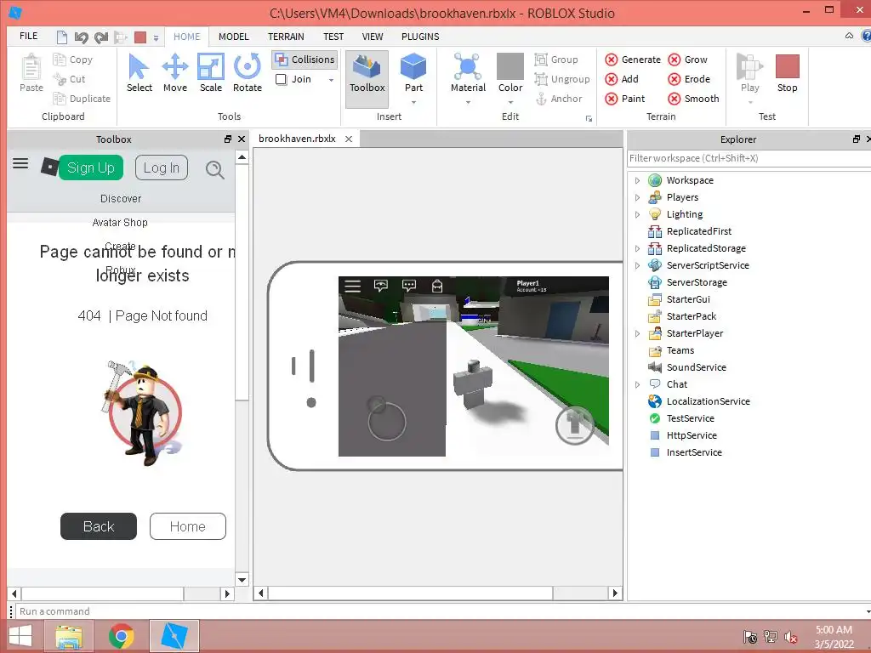
Task: Click Ungroup in Edit section
Action: [x=562, y=79]
